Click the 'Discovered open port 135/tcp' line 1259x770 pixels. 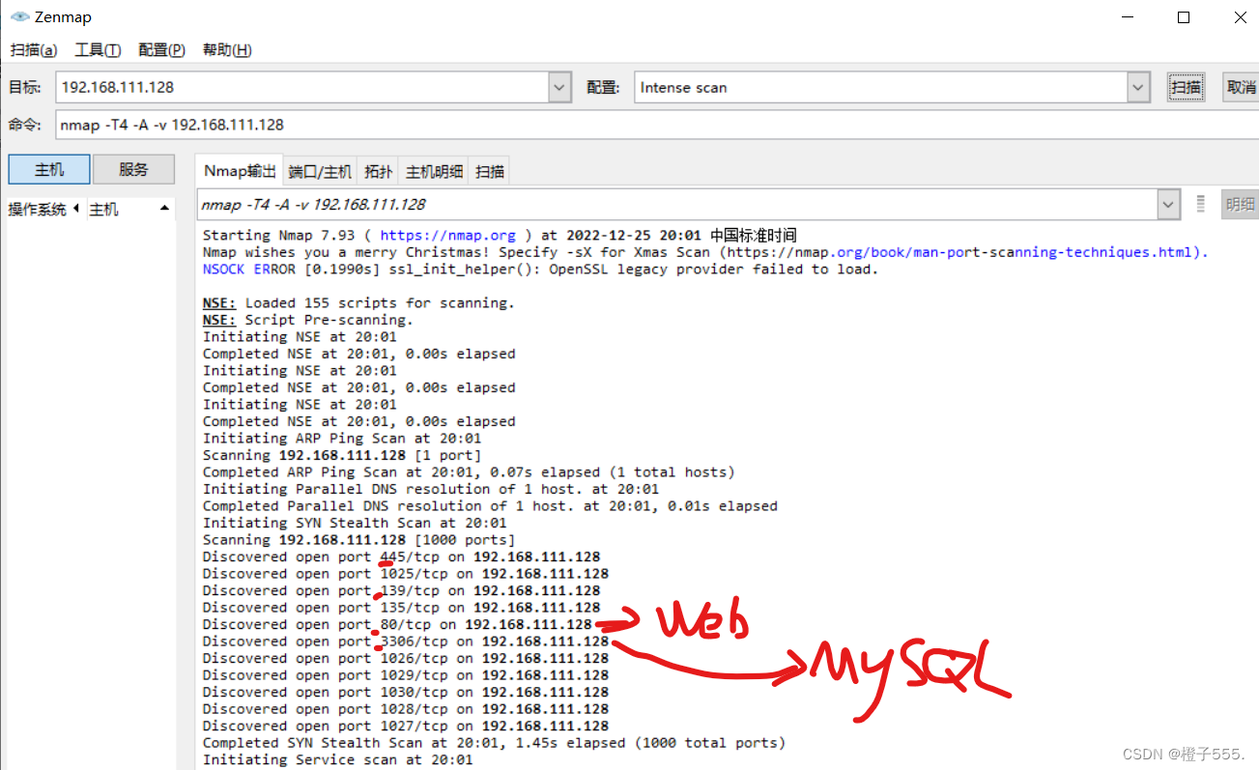click(401, 607)
